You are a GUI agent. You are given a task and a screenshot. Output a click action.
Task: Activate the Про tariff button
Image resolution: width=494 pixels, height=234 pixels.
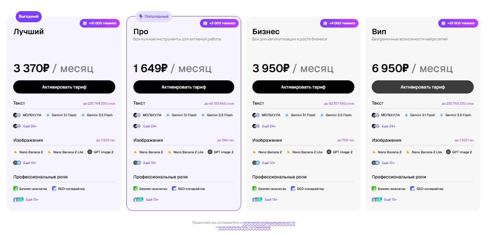tap(184, 87)
